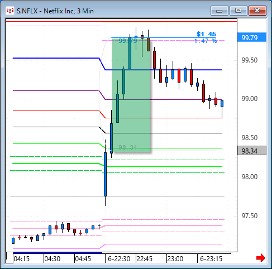
Task: Click the 04:15 time axis label
Action: (22, 259)
